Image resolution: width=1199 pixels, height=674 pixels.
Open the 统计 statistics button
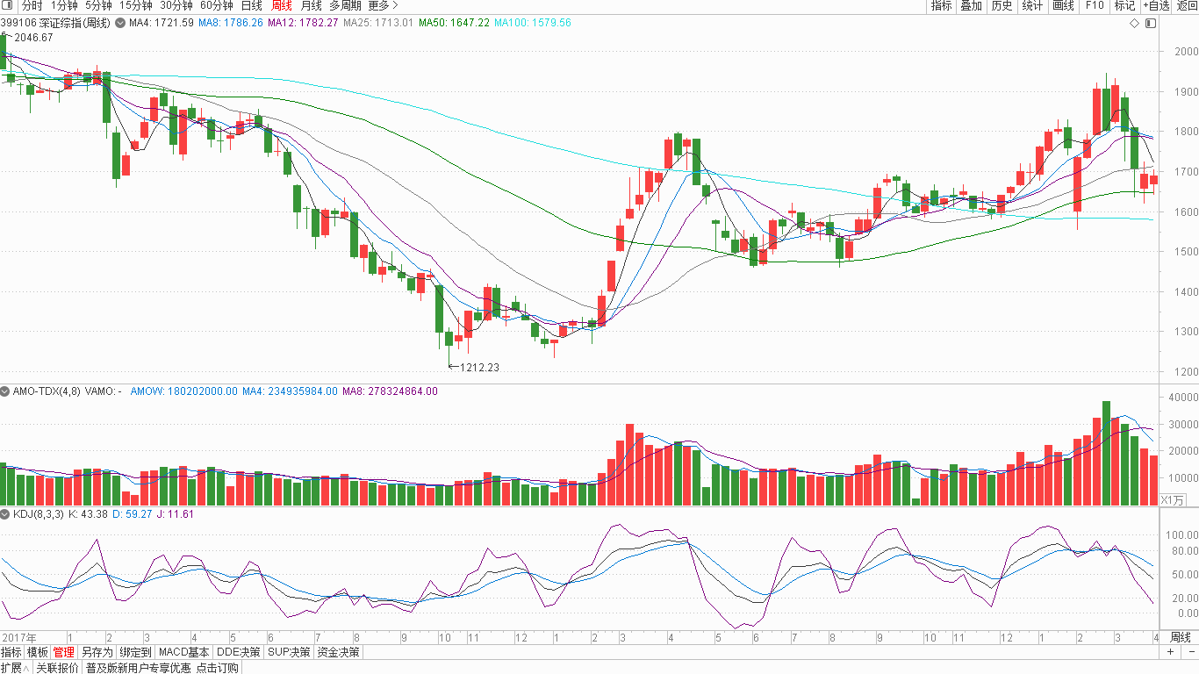[1032, 6]
